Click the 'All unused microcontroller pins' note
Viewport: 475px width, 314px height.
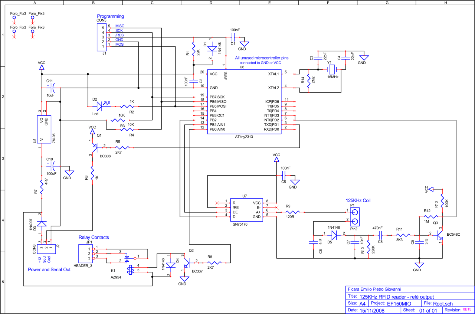[262, 58]
